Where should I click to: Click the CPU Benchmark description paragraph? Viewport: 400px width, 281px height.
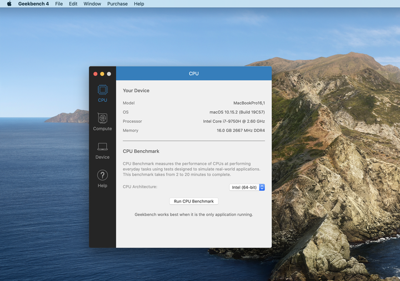tap(191, 169)
